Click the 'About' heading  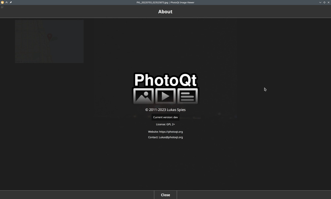tap(165, 12)
